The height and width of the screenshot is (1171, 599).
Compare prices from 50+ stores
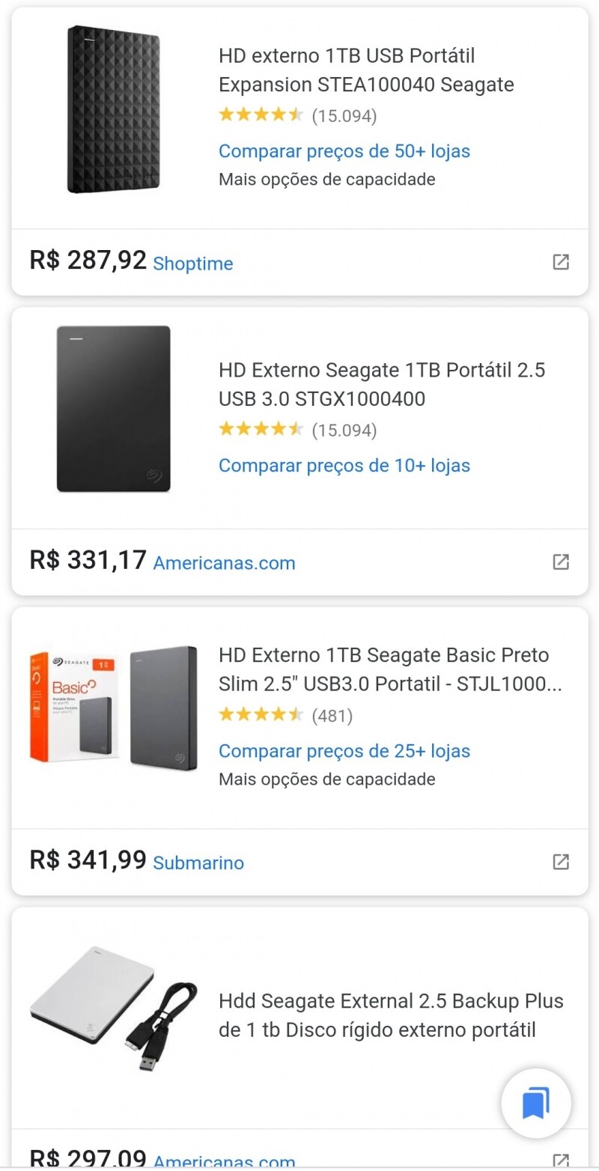coord(344,151)
